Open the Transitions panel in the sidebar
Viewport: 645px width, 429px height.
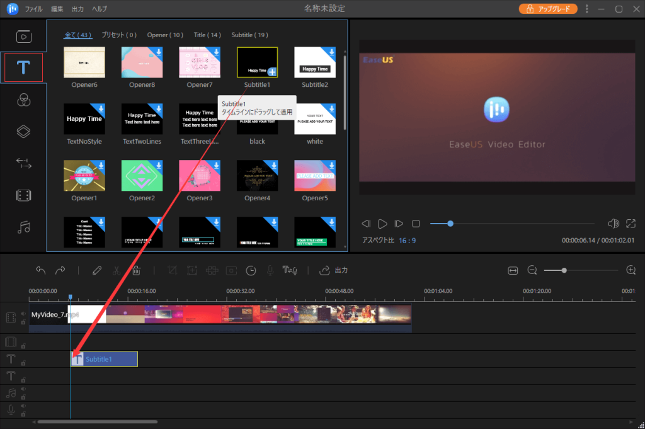[23, 164]
